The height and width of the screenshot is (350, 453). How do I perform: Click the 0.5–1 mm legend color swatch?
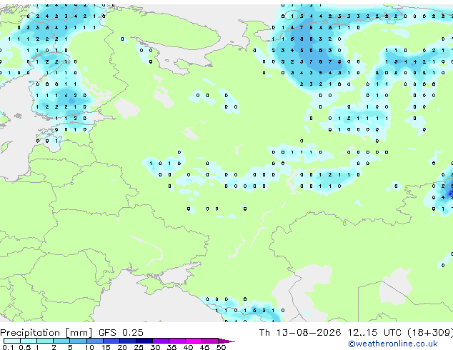pos(29,341)
